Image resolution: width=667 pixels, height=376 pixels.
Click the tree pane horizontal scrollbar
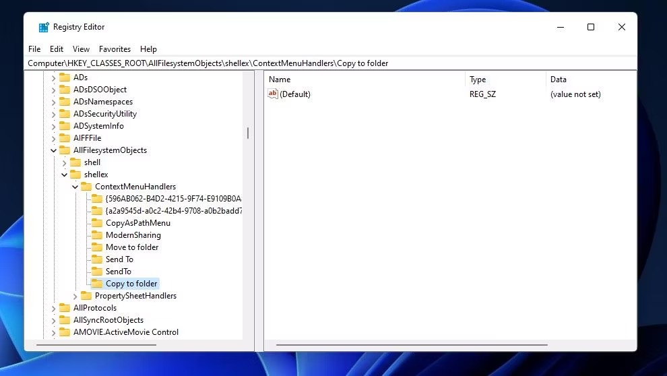click(96, 345)
